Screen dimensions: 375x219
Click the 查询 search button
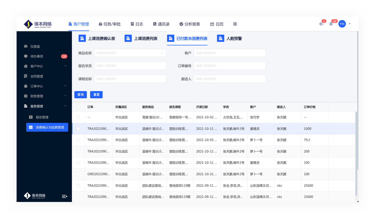coord(81,95)
